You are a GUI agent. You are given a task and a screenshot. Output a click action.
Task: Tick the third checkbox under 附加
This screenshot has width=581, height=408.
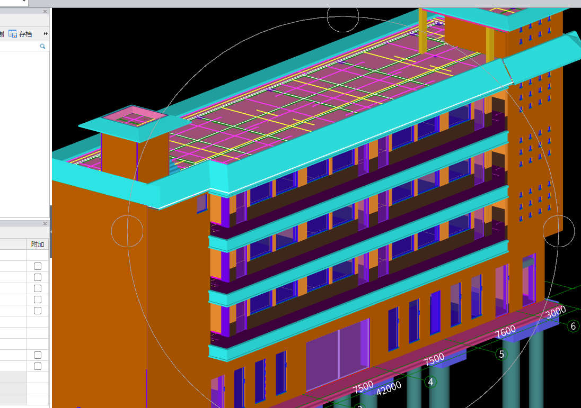click(38, 288)
